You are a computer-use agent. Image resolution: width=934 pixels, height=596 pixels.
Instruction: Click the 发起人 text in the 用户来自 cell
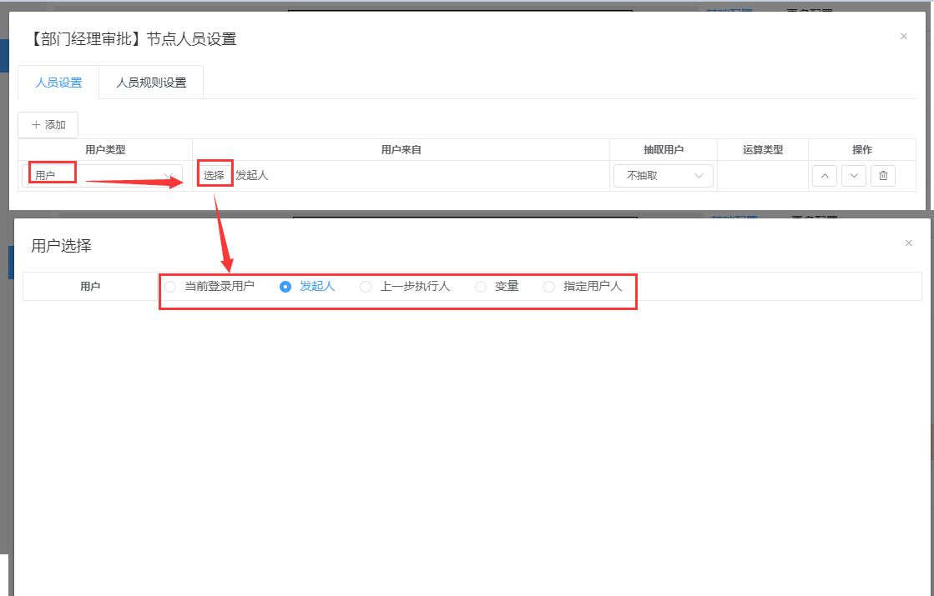pyautogui.click(x=251, y=176)
